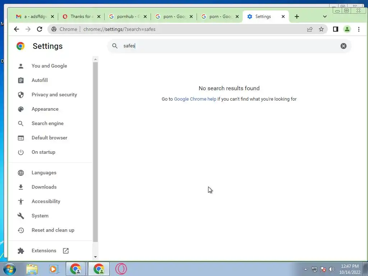This screenshot has width=368, height=276.
Task: Open File Explorer from taskbar
Action: [32, 269]
